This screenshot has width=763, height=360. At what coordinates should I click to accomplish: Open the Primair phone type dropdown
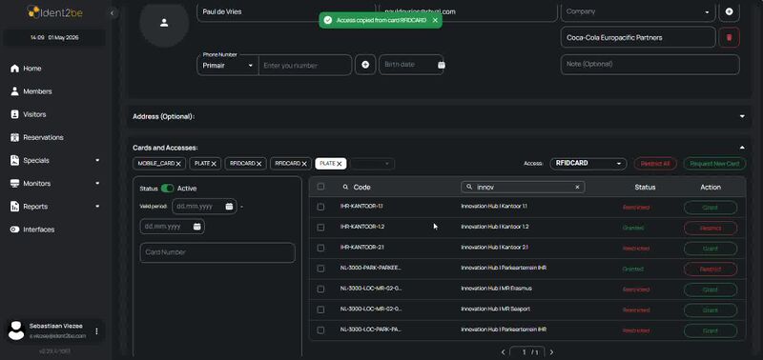[228, 65]
